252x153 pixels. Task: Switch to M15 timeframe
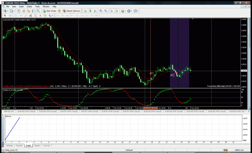point(67,16)
